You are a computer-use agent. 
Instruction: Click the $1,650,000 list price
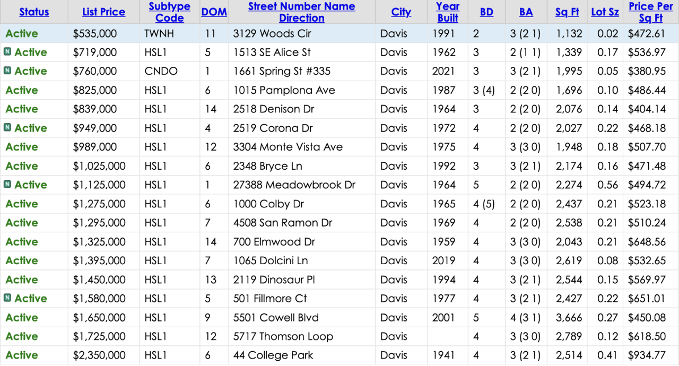pos(100,318)
